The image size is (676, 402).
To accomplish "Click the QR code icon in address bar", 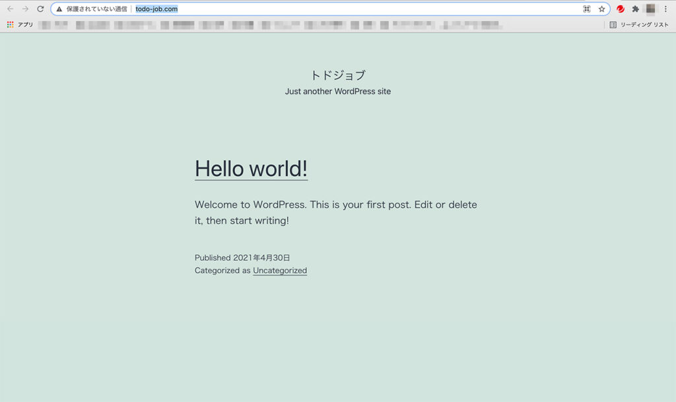I will [587, 9].
